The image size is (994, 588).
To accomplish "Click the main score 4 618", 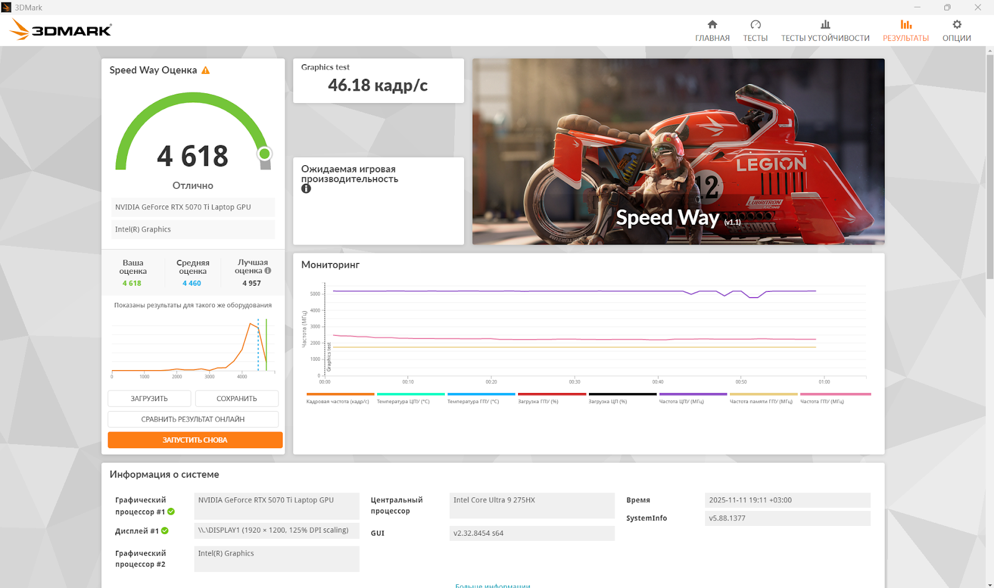I will tap(193, 156).
